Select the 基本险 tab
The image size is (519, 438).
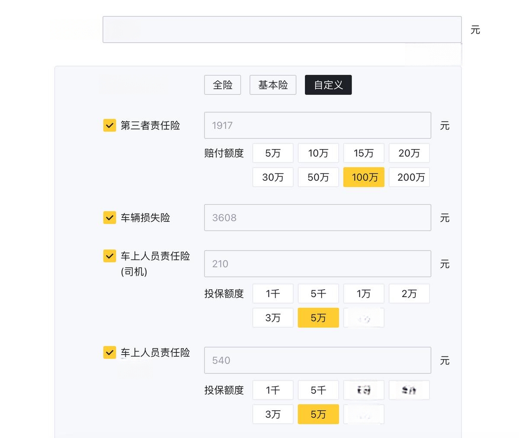coord(273,85)
